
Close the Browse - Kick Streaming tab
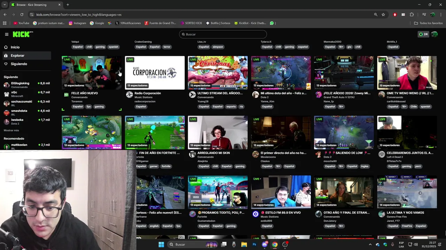coord(59,5)
